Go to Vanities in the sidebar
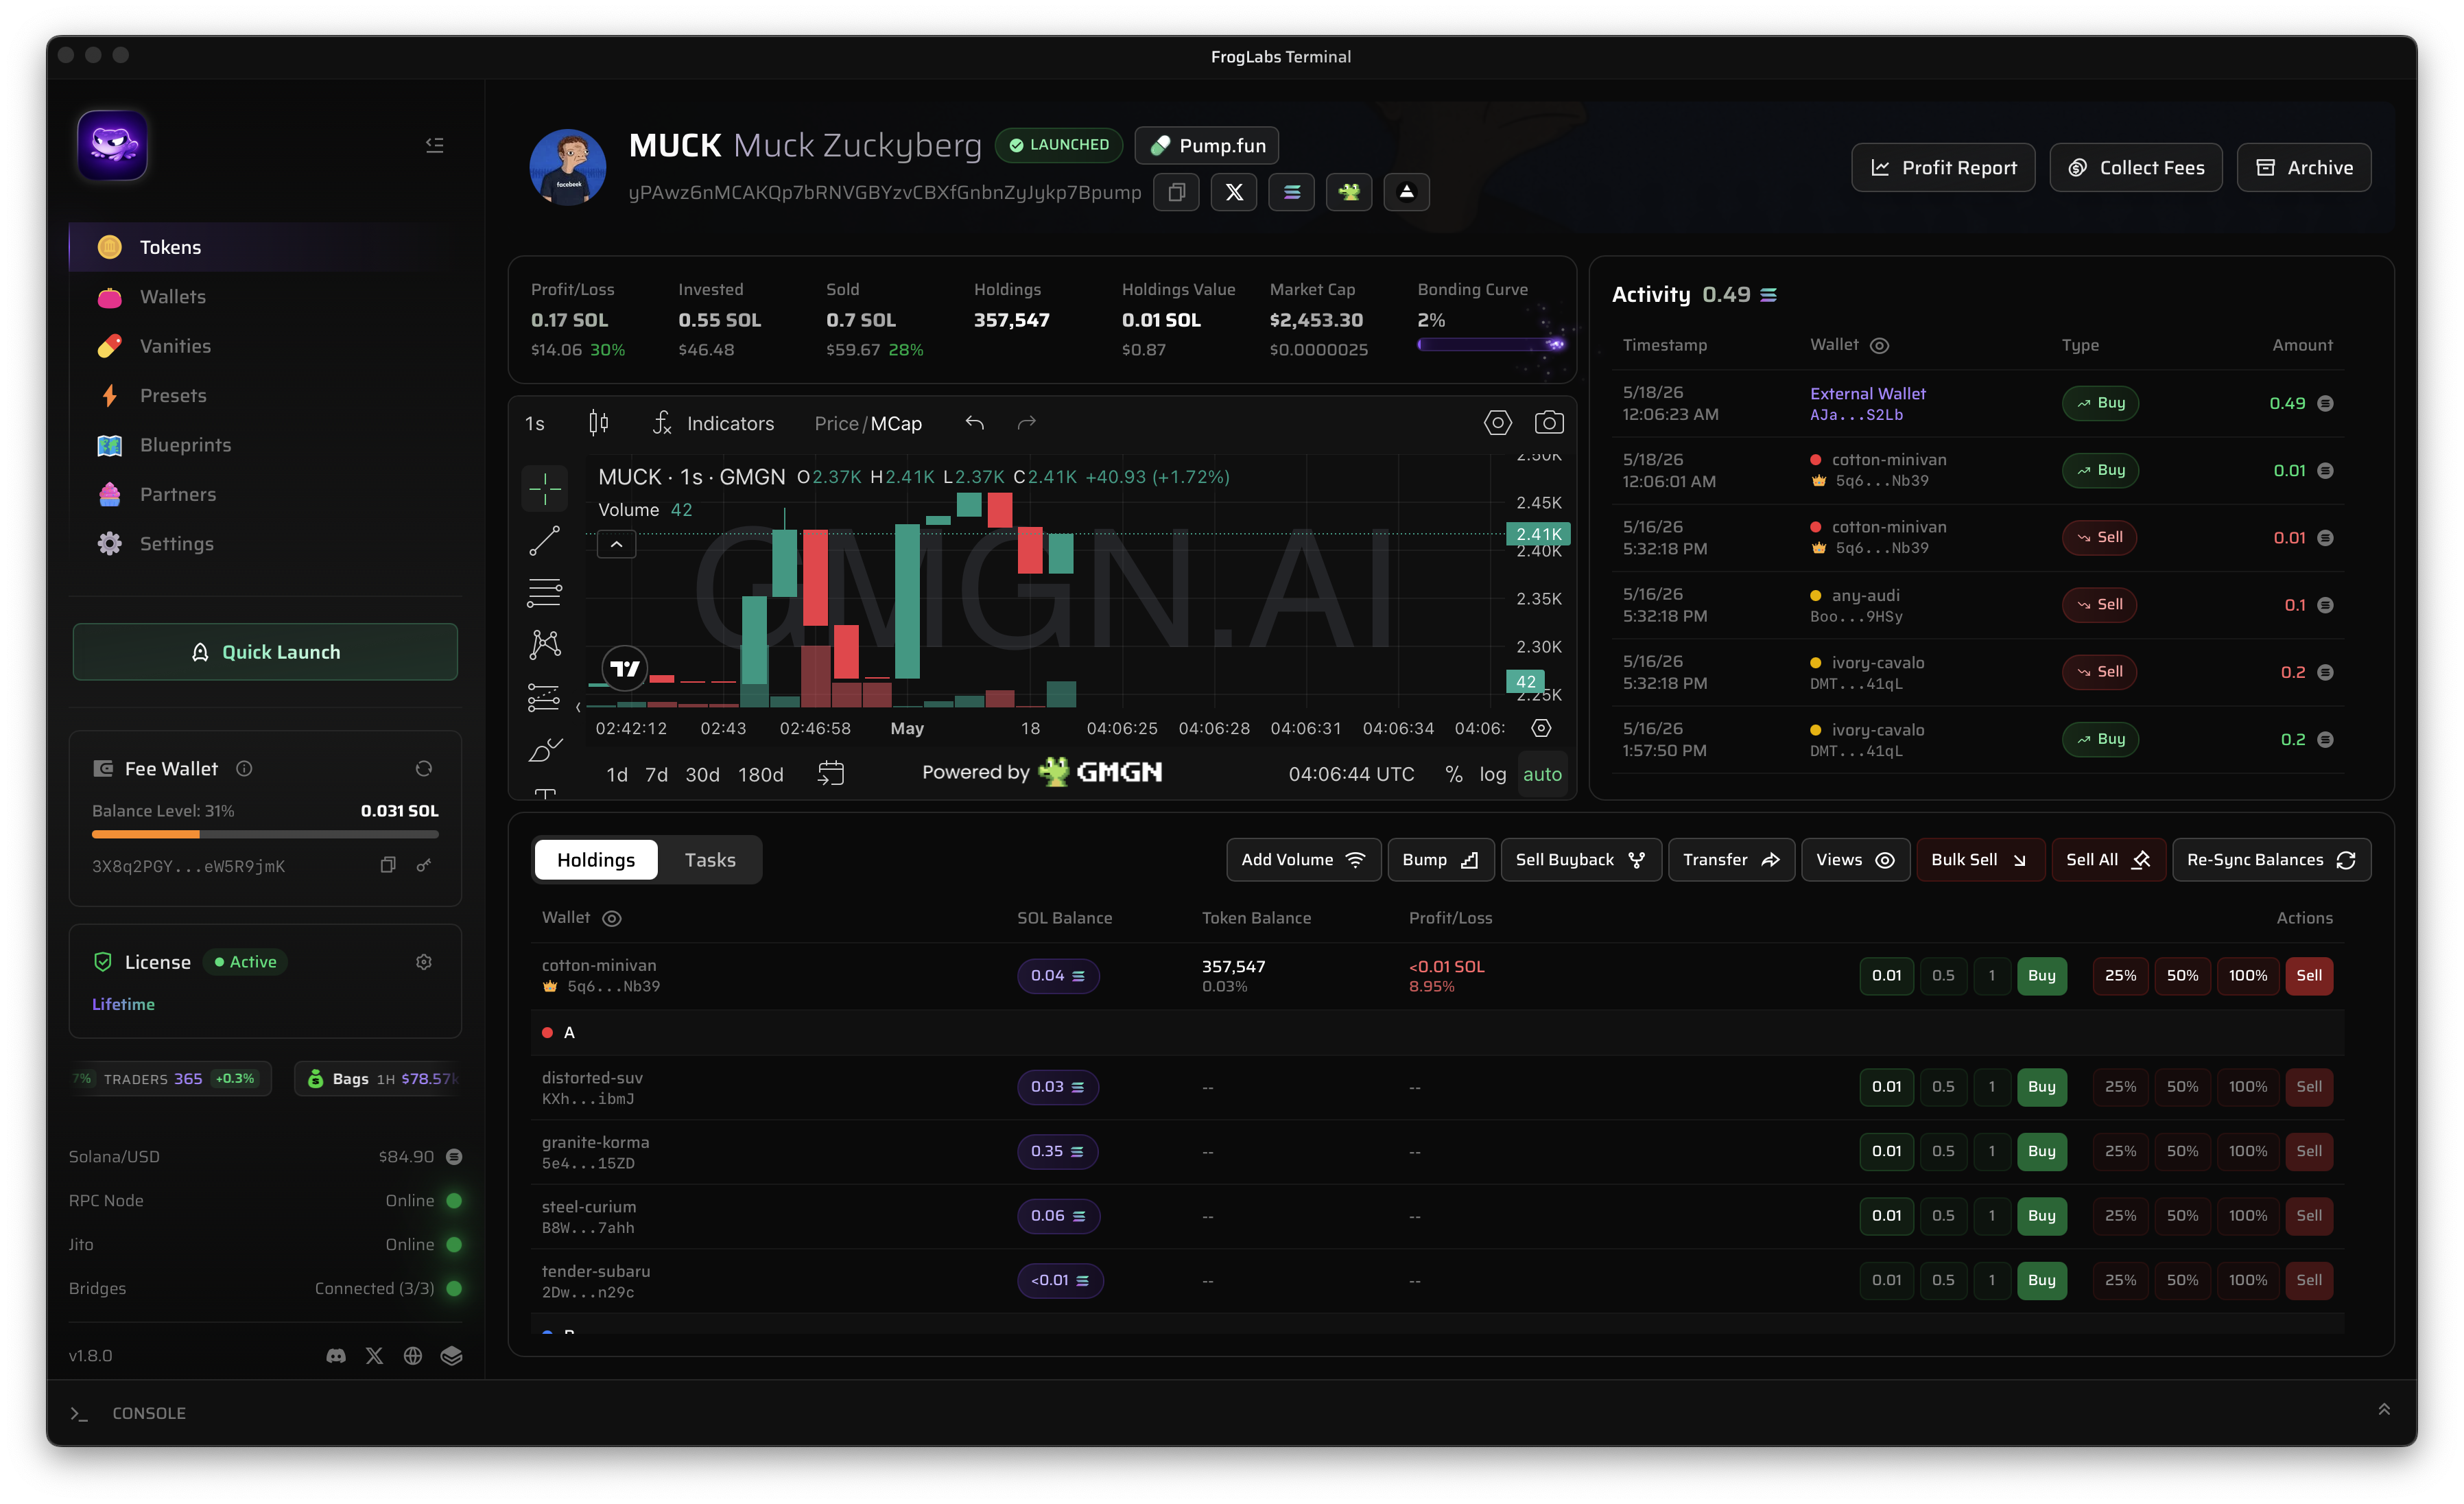 [265, 346]
